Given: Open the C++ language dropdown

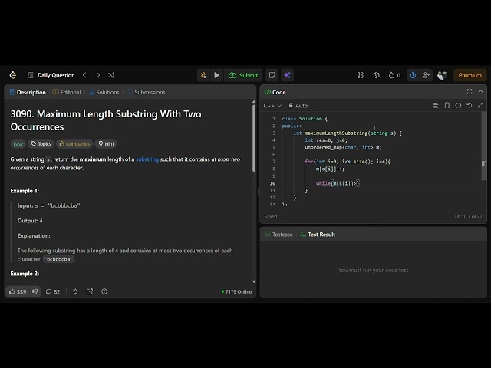Looking at the screenshot, I should (273, 106).
